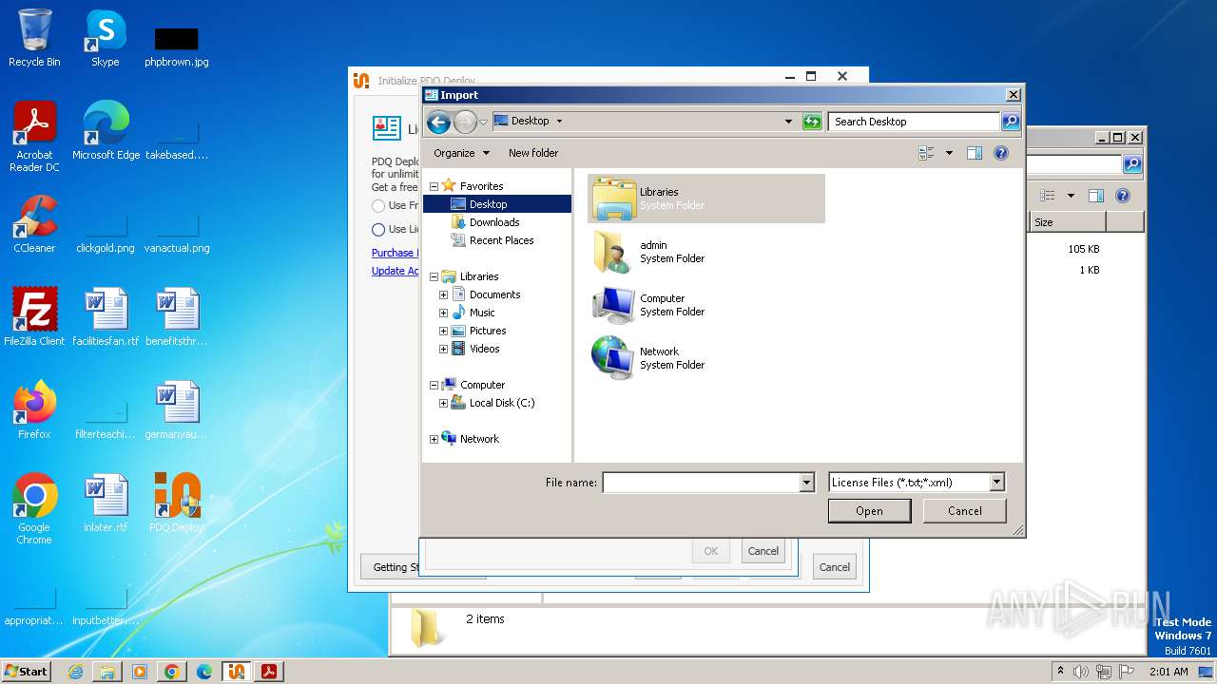Select the Computer system folder
The image size is (1217, 684).
pyautogui.click(x=706, y=305)
